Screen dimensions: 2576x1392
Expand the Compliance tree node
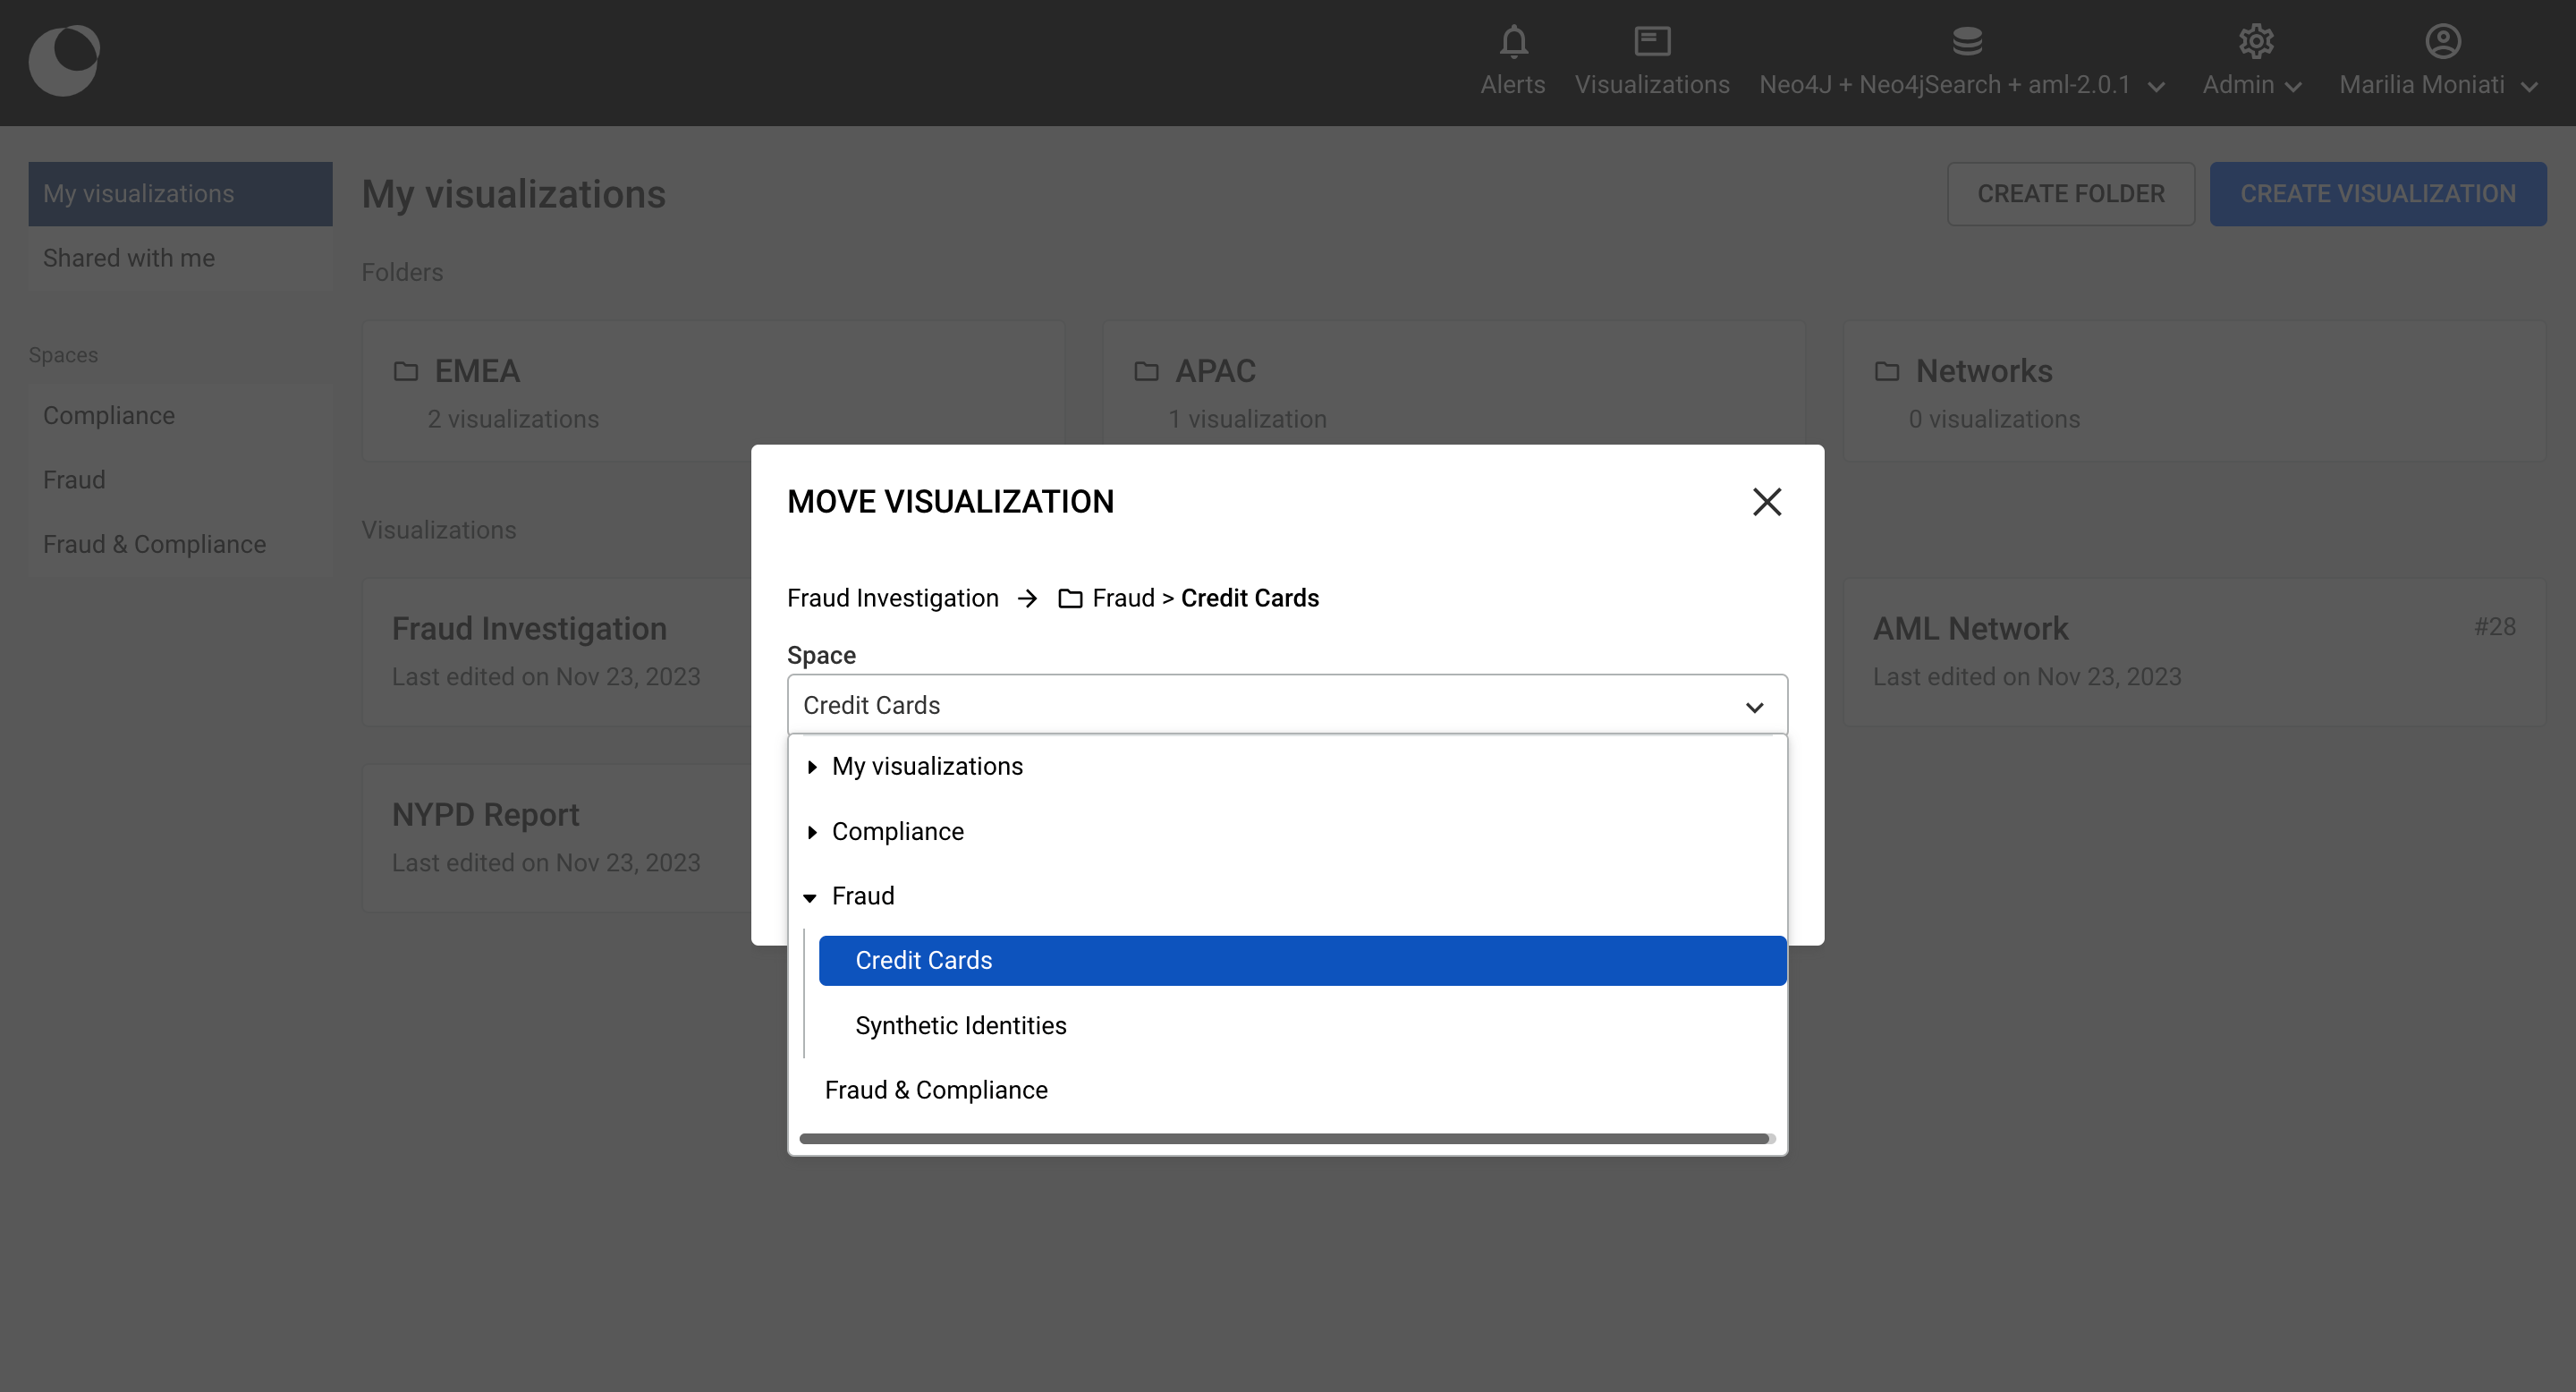coord(812,832)
